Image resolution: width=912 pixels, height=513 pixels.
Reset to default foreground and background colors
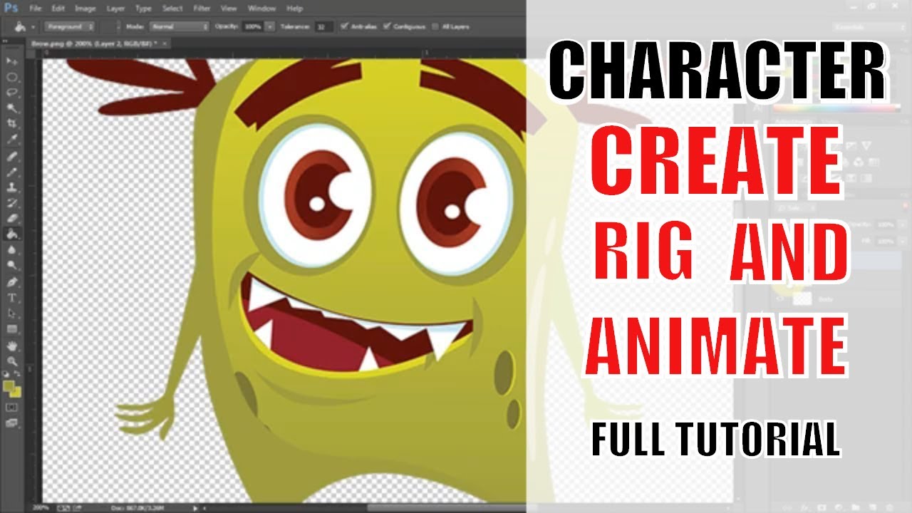[7, 374]
